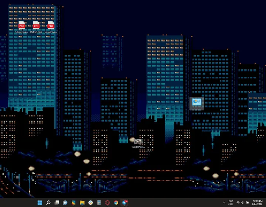
Task: Click the volume speaker tray icon
Action: click(242, 203)
